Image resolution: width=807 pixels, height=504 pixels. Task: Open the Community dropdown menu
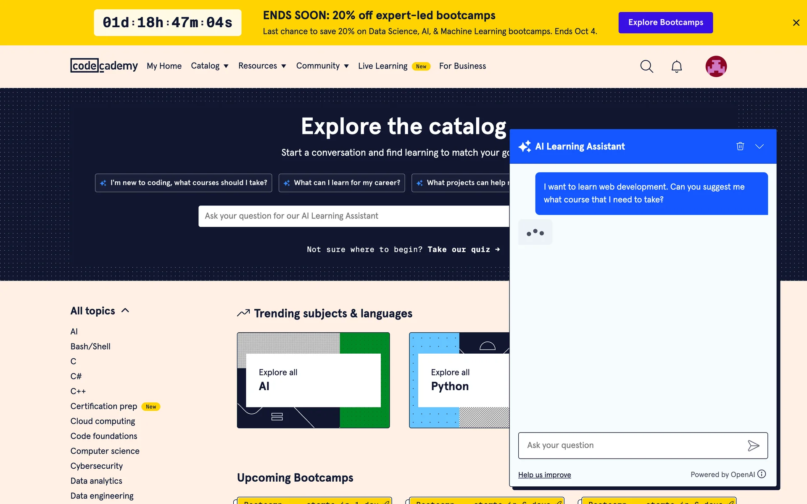322,66
